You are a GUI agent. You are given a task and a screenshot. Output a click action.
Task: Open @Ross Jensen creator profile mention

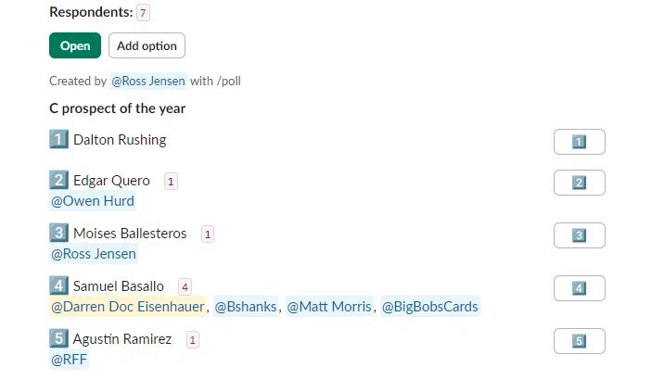[148, 81]
